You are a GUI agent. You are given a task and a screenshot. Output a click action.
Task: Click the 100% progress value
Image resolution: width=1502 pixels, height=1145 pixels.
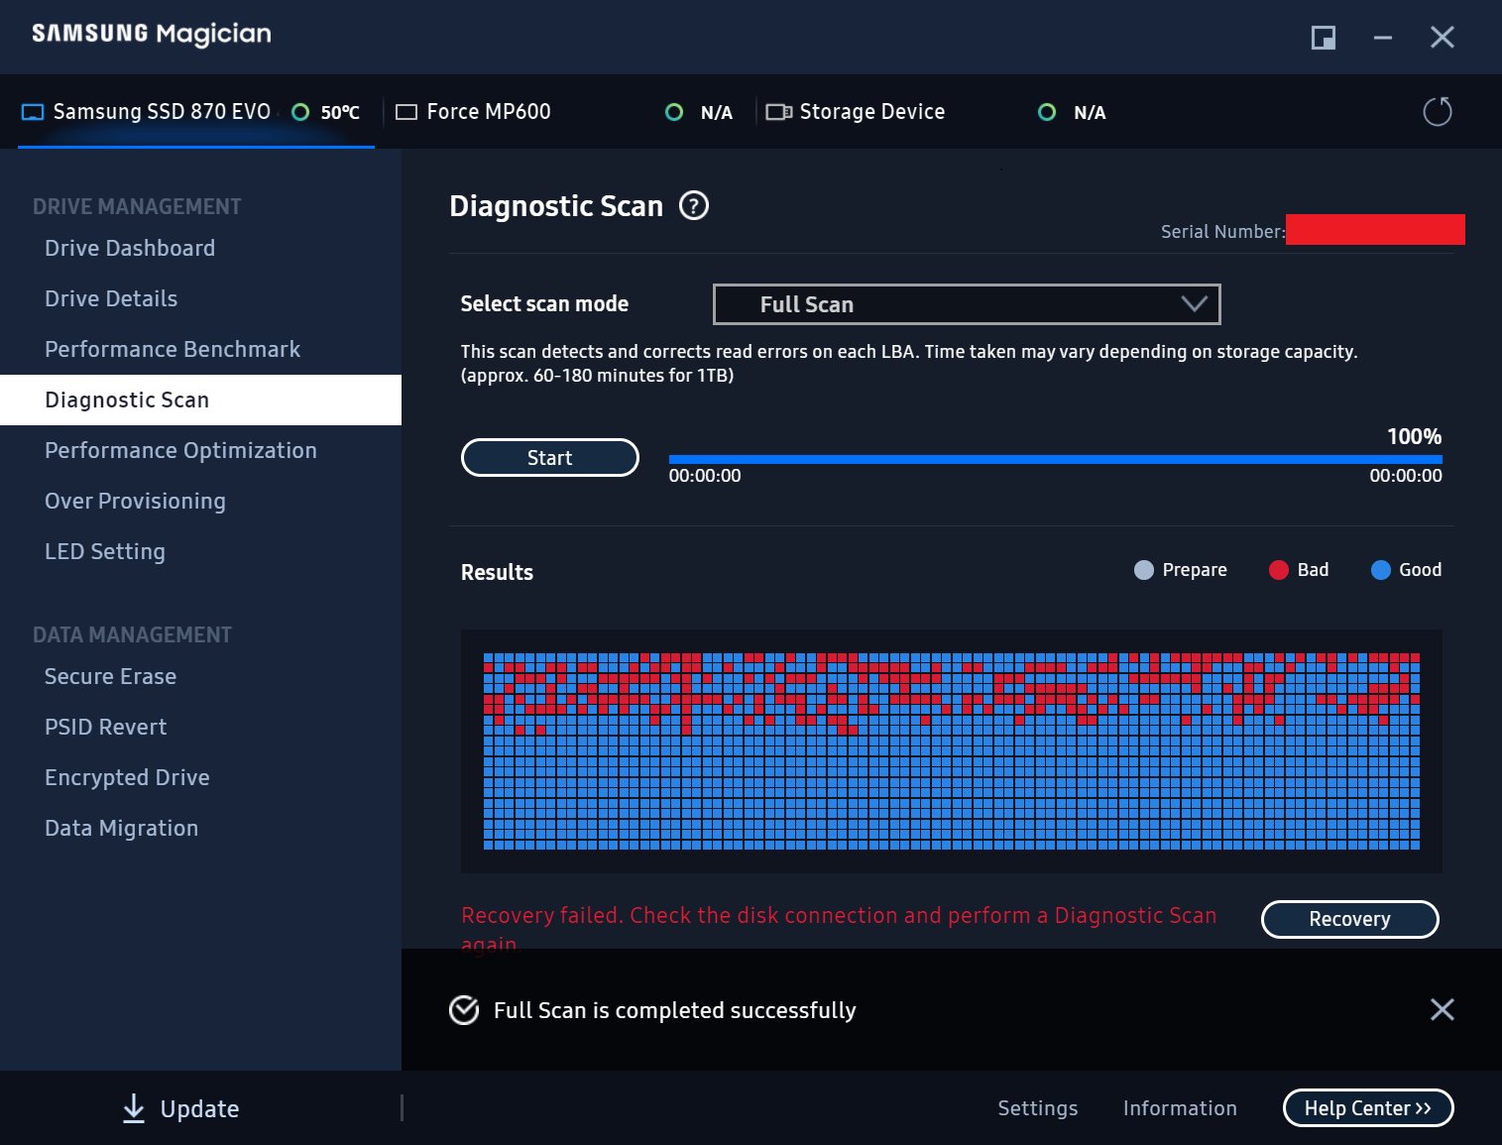click(x=1414, y=437)
